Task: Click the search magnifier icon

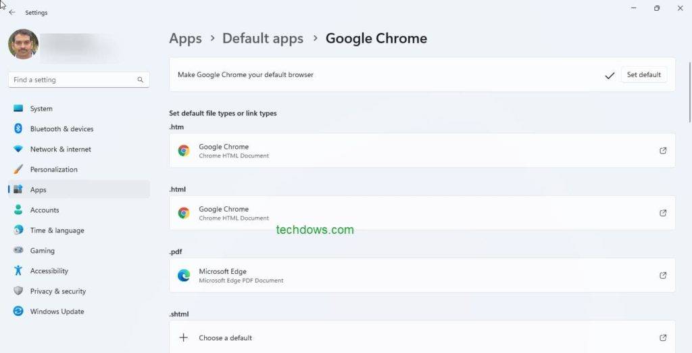Action: (141, 80)
